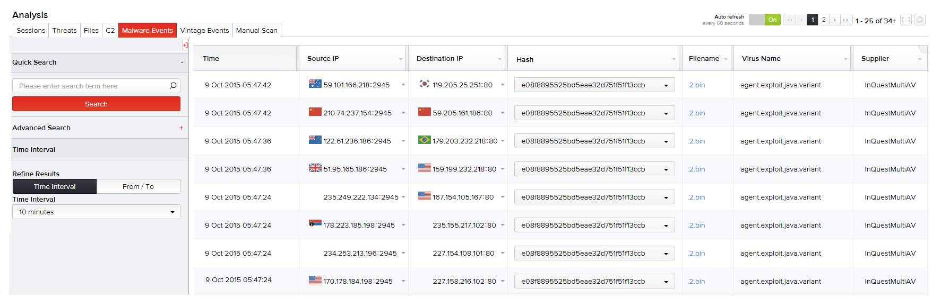941x307 pixels.
Task: Click the US flag beside 167.154.105.167:80
Action: (424, 196)
